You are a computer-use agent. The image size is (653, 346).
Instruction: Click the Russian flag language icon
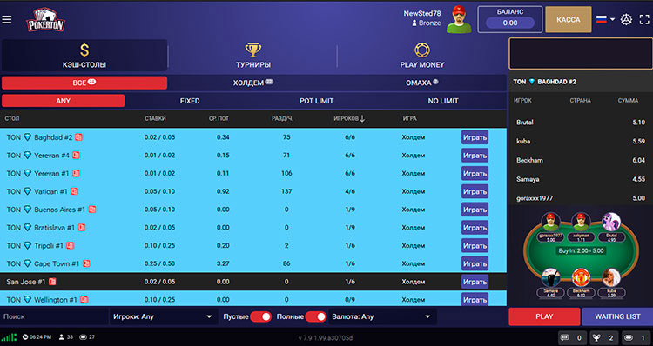602,19
